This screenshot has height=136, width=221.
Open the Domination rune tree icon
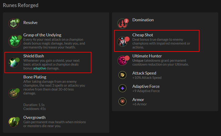(123, 24)
